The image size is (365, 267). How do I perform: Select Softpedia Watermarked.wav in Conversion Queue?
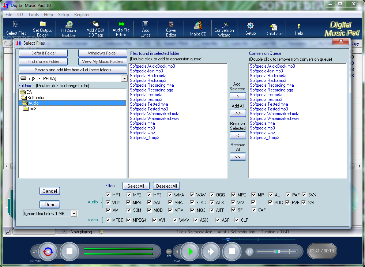pyautogui.click(x=274, y=119)
